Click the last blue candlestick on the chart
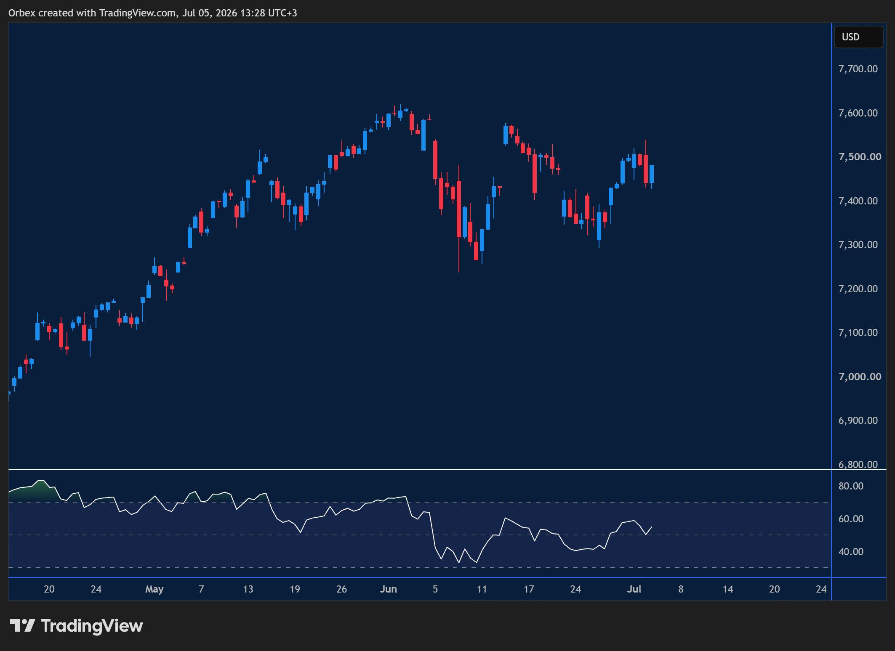895x651 pixels. click(x=652, y=174)
